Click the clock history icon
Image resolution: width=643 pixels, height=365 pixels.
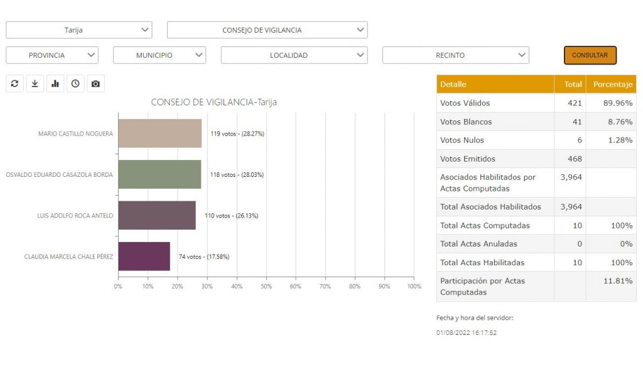(x=75, y=83)
